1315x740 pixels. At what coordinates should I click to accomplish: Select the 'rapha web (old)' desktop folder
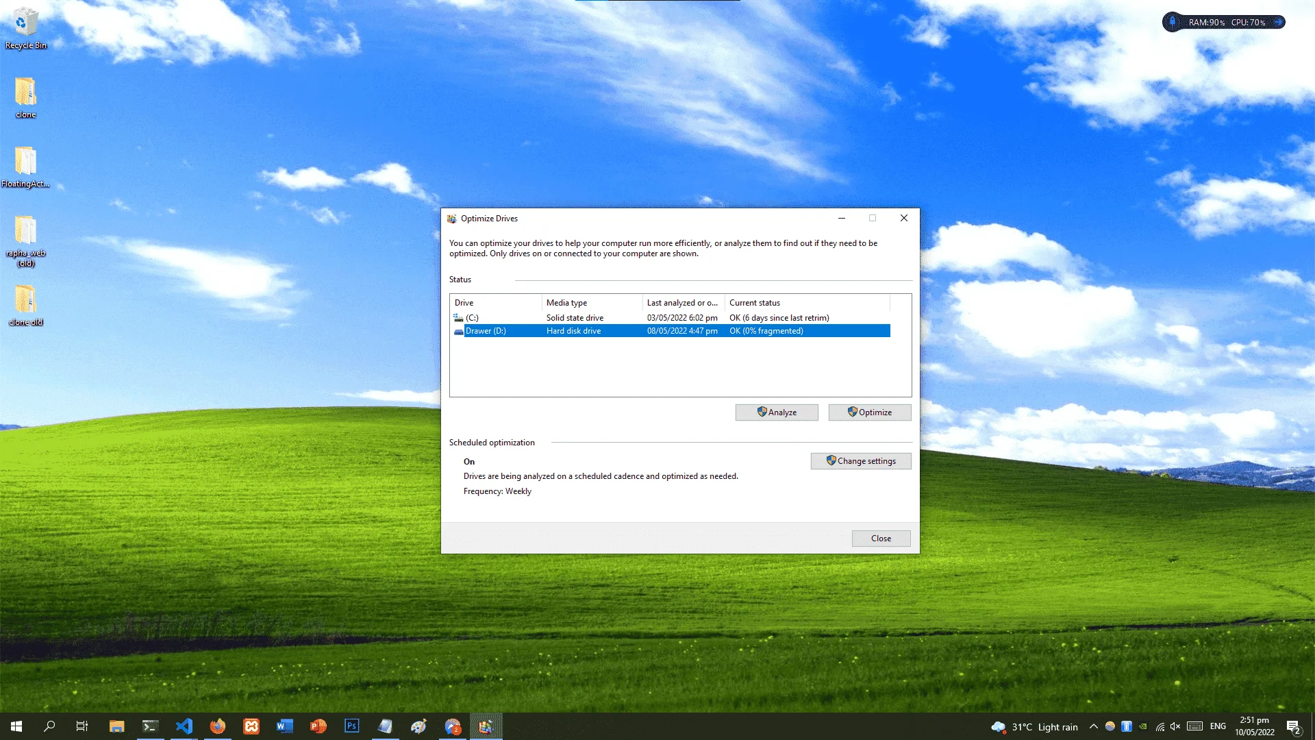[x=26, y=241]
